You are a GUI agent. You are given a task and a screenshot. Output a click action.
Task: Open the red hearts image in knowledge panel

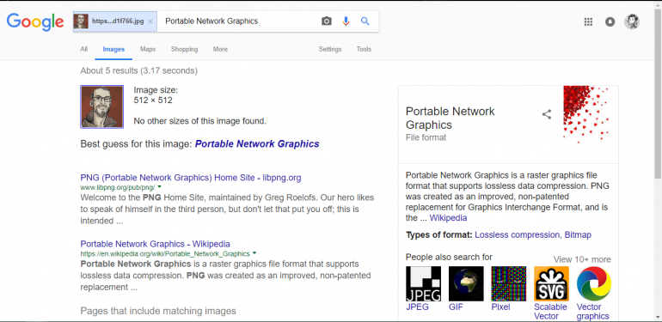(x=586, y=114)
